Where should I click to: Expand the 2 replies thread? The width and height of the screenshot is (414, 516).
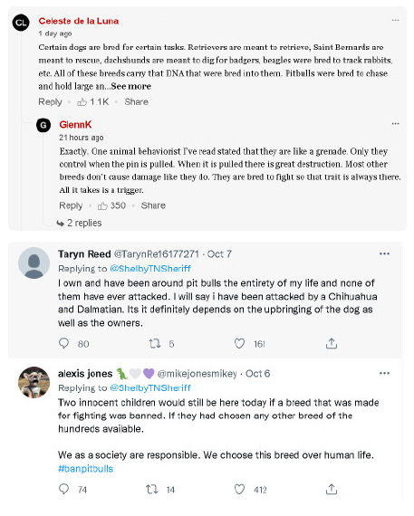(79, 223)
